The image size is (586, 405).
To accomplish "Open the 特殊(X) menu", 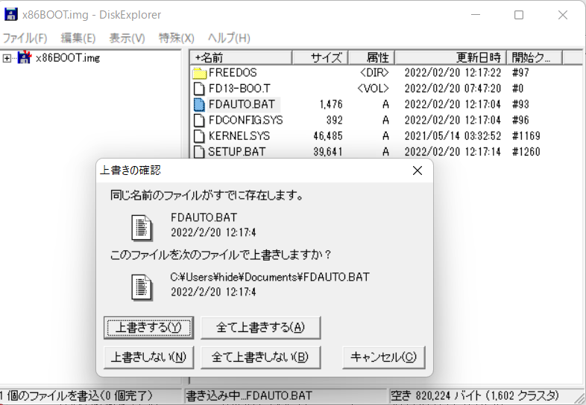I will [x=177, y=38].
